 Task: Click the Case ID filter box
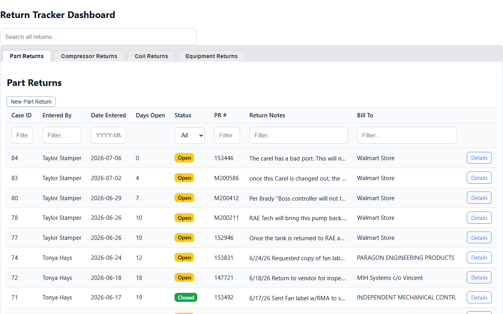[22, 135]
